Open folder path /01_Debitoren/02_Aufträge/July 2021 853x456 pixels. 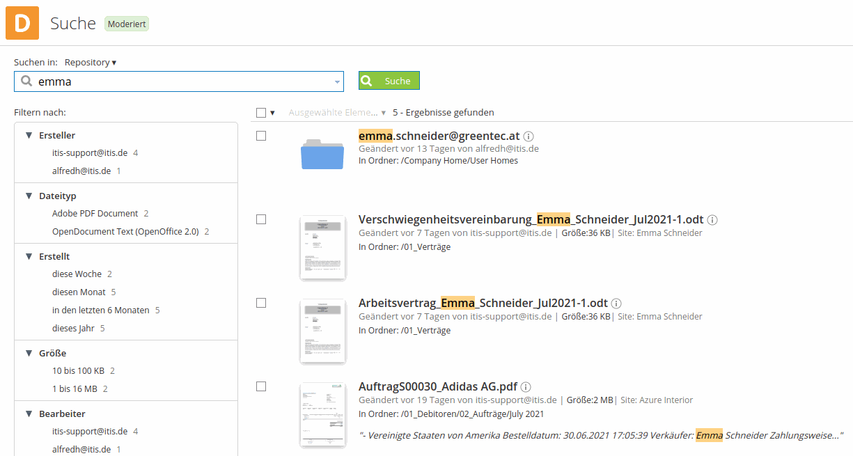(x=472, y=414)
